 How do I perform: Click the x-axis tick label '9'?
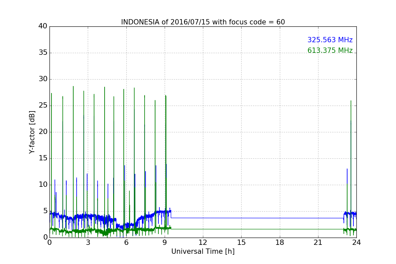click(165, 243)
